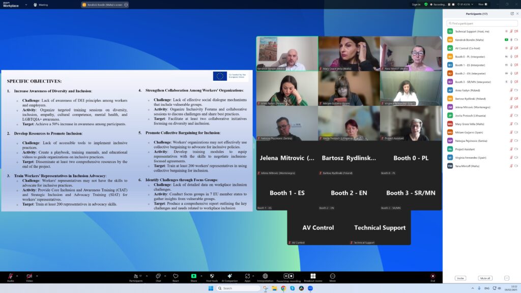Launch AI Companion from the toolbar
Image resolution: width=521 pixels, height=293 pixels.
(229, 277)
